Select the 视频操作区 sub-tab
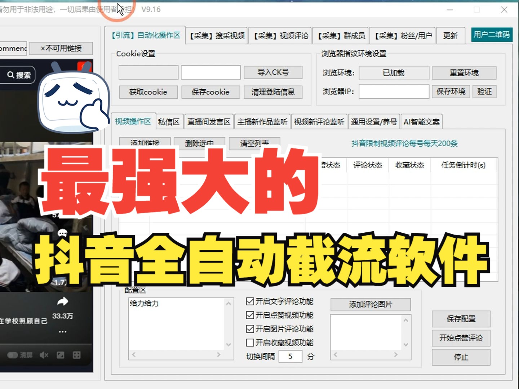This screenshot has width=519, height=389. [x=133, y=121]
